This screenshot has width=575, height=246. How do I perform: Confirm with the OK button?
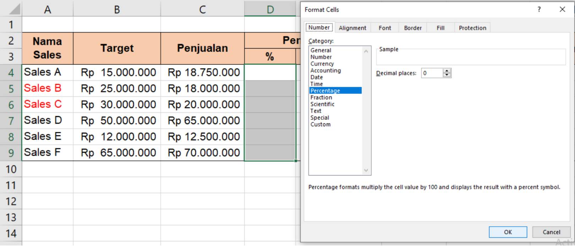click(x=508, y=232)
